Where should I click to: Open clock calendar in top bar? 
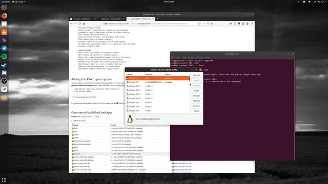pos(169,2)
